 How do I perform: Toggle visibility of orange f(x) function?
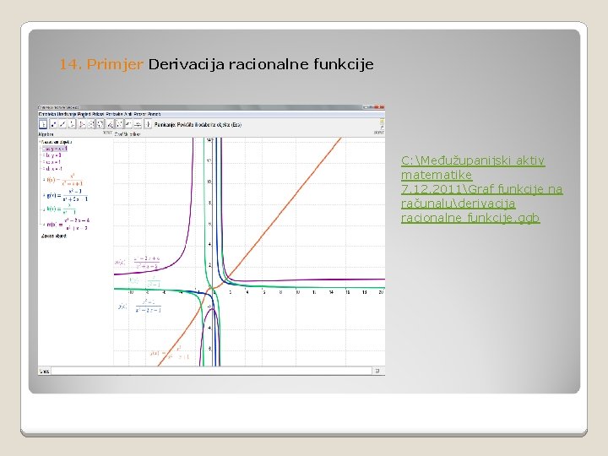point(44,180)
